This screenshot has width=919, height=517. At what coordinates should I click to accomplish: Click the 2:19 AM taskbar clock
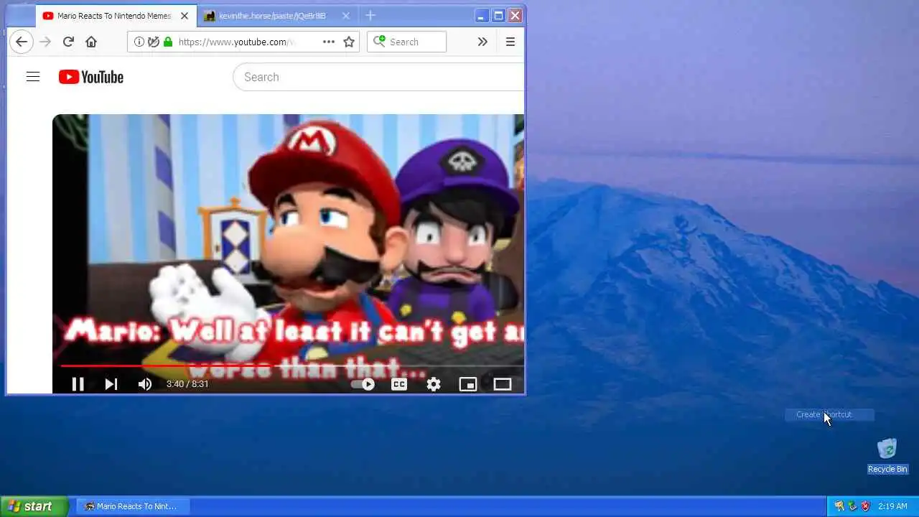point(892,506)
